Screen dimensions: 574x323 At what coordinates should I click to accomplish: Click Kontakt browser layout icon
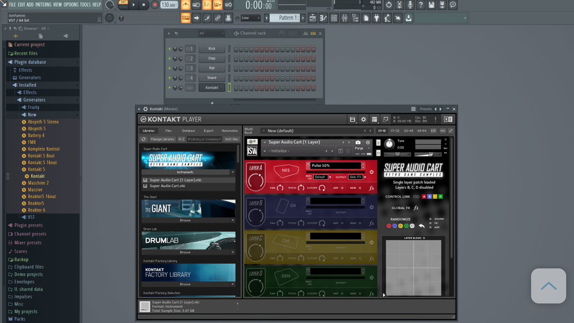coord(374,119)
